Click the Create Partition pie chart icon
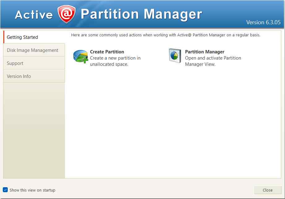 [80, 56]
